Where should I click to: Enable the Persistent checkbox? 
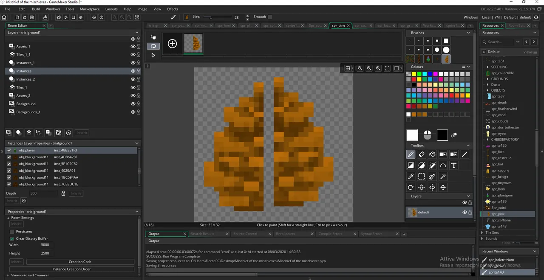(x=12, y=232)
